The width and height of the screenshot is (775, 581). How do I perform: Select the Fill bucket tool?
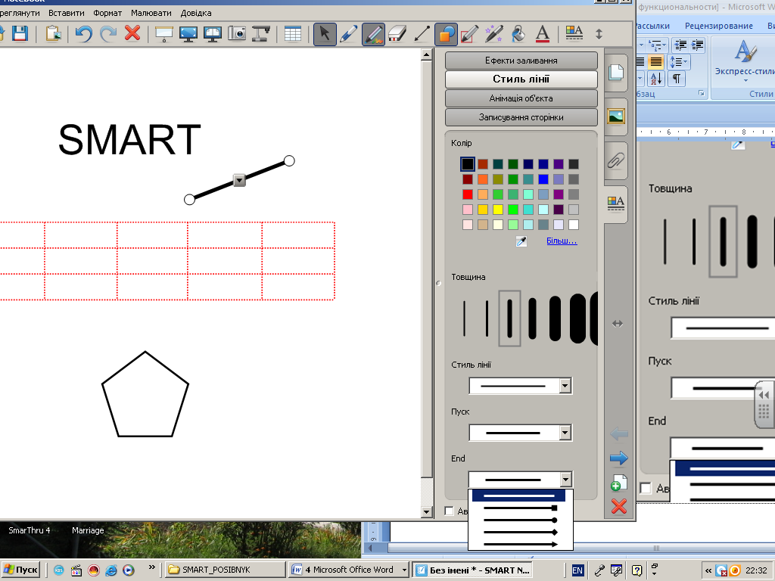point(518,34)
